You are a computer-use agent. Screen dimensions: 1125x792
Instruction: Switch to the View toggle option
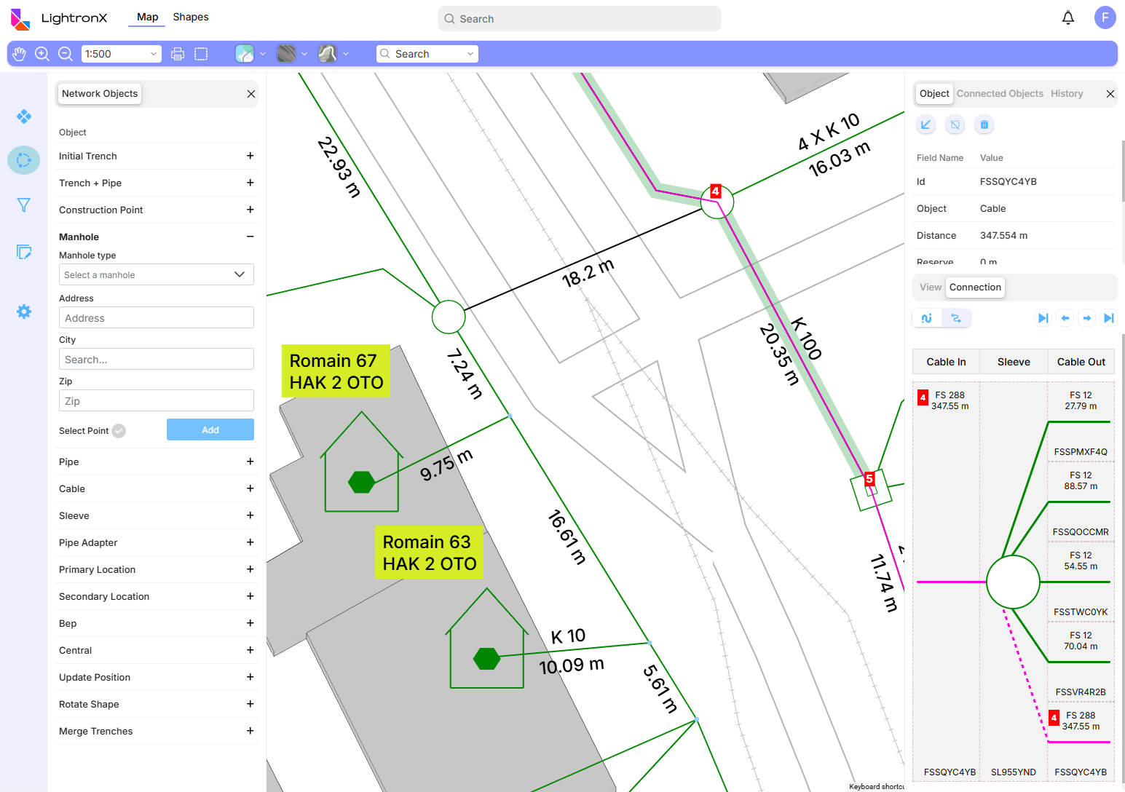(x=930, y=288)
